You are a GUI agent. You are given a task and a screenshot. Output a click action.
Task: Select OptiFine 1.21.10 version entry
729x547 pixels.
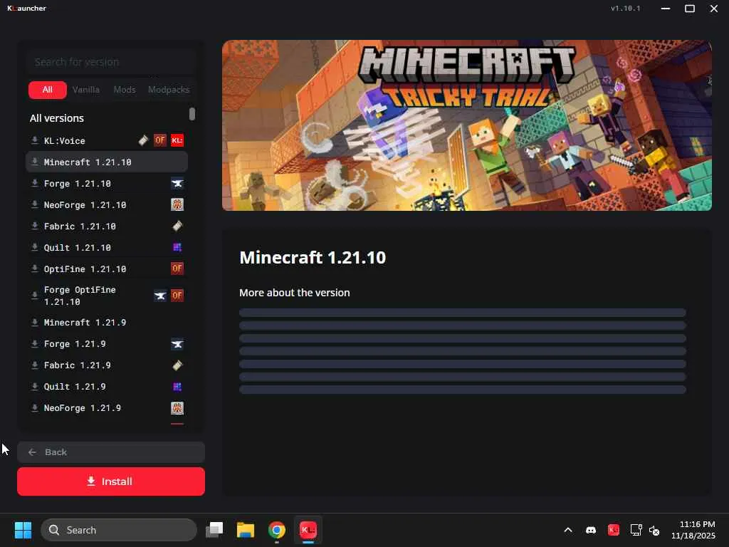107,269
